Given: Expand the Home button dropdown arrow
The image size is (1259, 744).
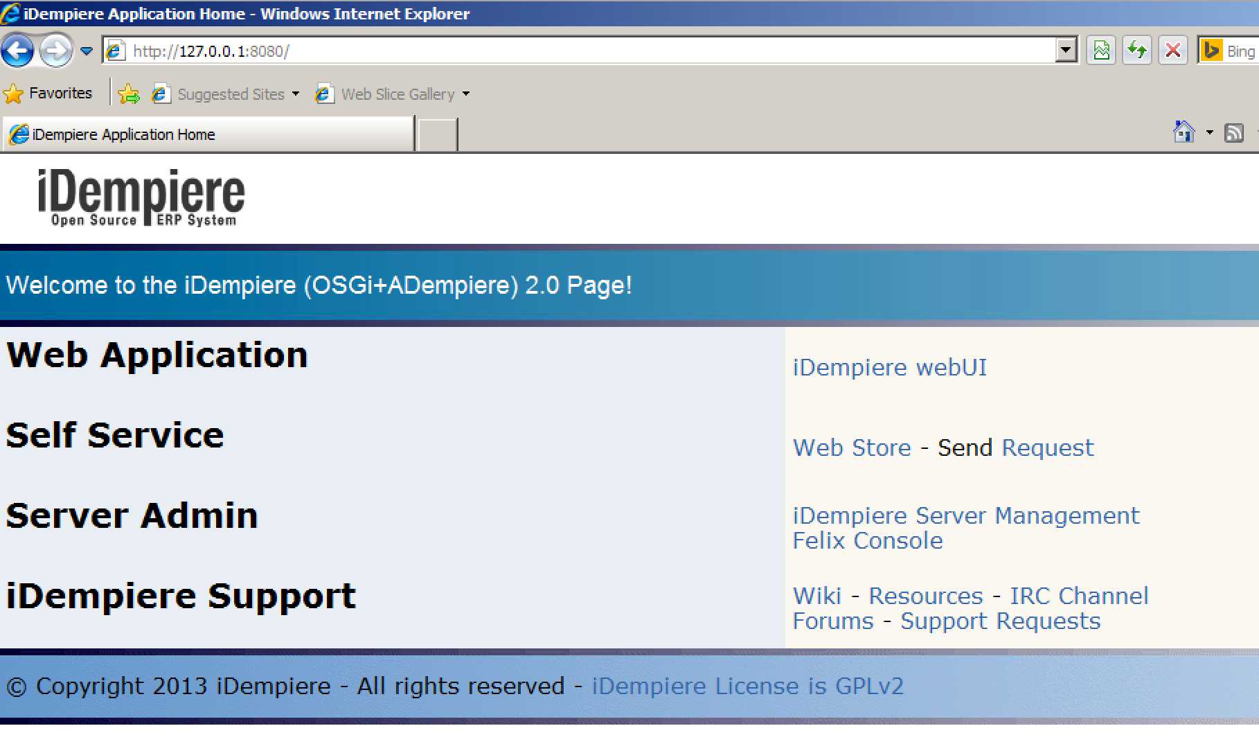Looking at the screenshot, I should tap(1209, 132).
